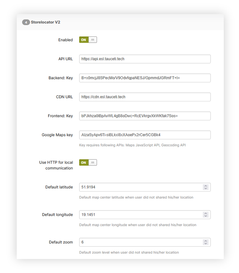Increase Default latitude with up arrow
The image size is (239, 273).
(x=206, y=186)
